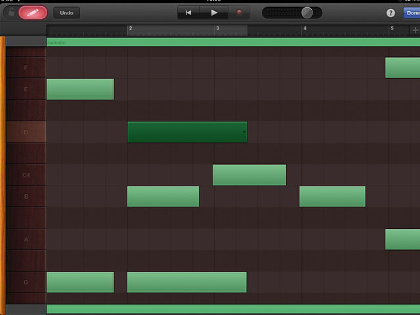This screenshot has width=420, height=315.
Task: Tap the resize handle on selected D note
Action: pos(244,132)
